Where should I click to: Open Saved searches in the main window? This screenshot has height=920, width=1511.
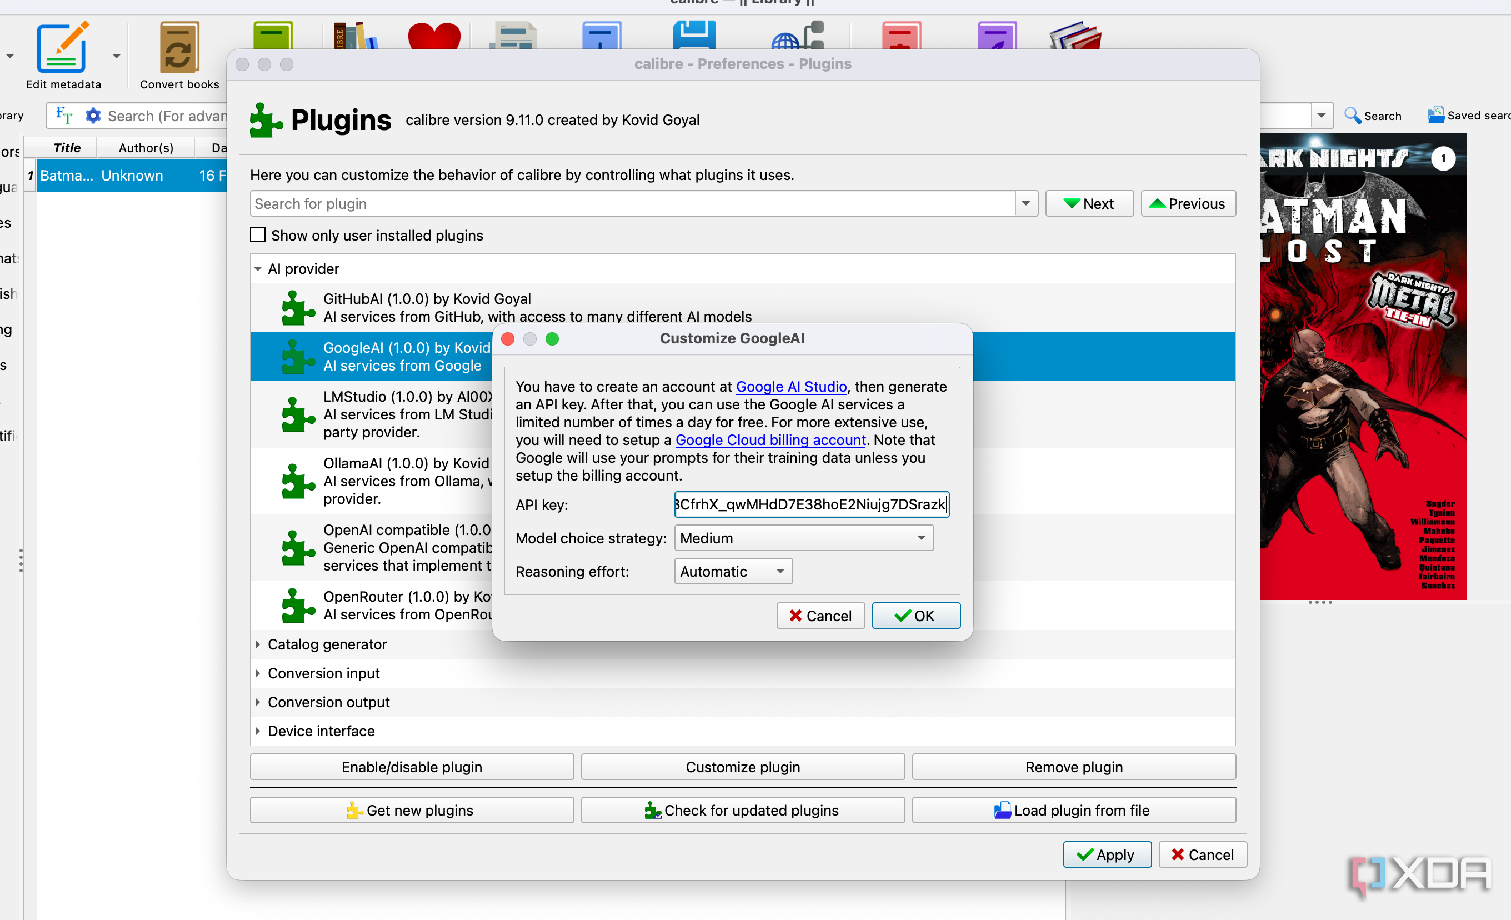(1469, 116)
